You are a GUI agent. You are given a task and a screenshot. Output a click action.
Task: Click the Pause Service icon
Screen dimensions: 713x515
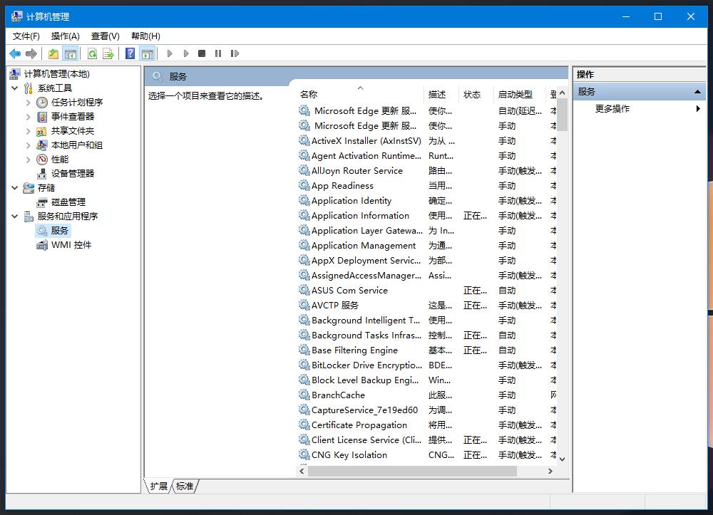click(x=218, y=53)
